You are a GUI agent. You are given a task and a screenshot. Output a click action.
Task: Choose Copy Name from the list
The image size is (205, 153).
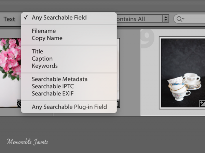[x=47, y=38]
